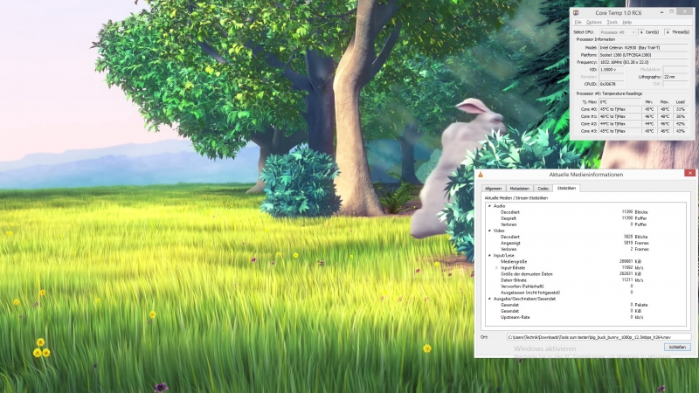699x393 pixels.
Task: Click the Processor Information group label
Action: 595,39
